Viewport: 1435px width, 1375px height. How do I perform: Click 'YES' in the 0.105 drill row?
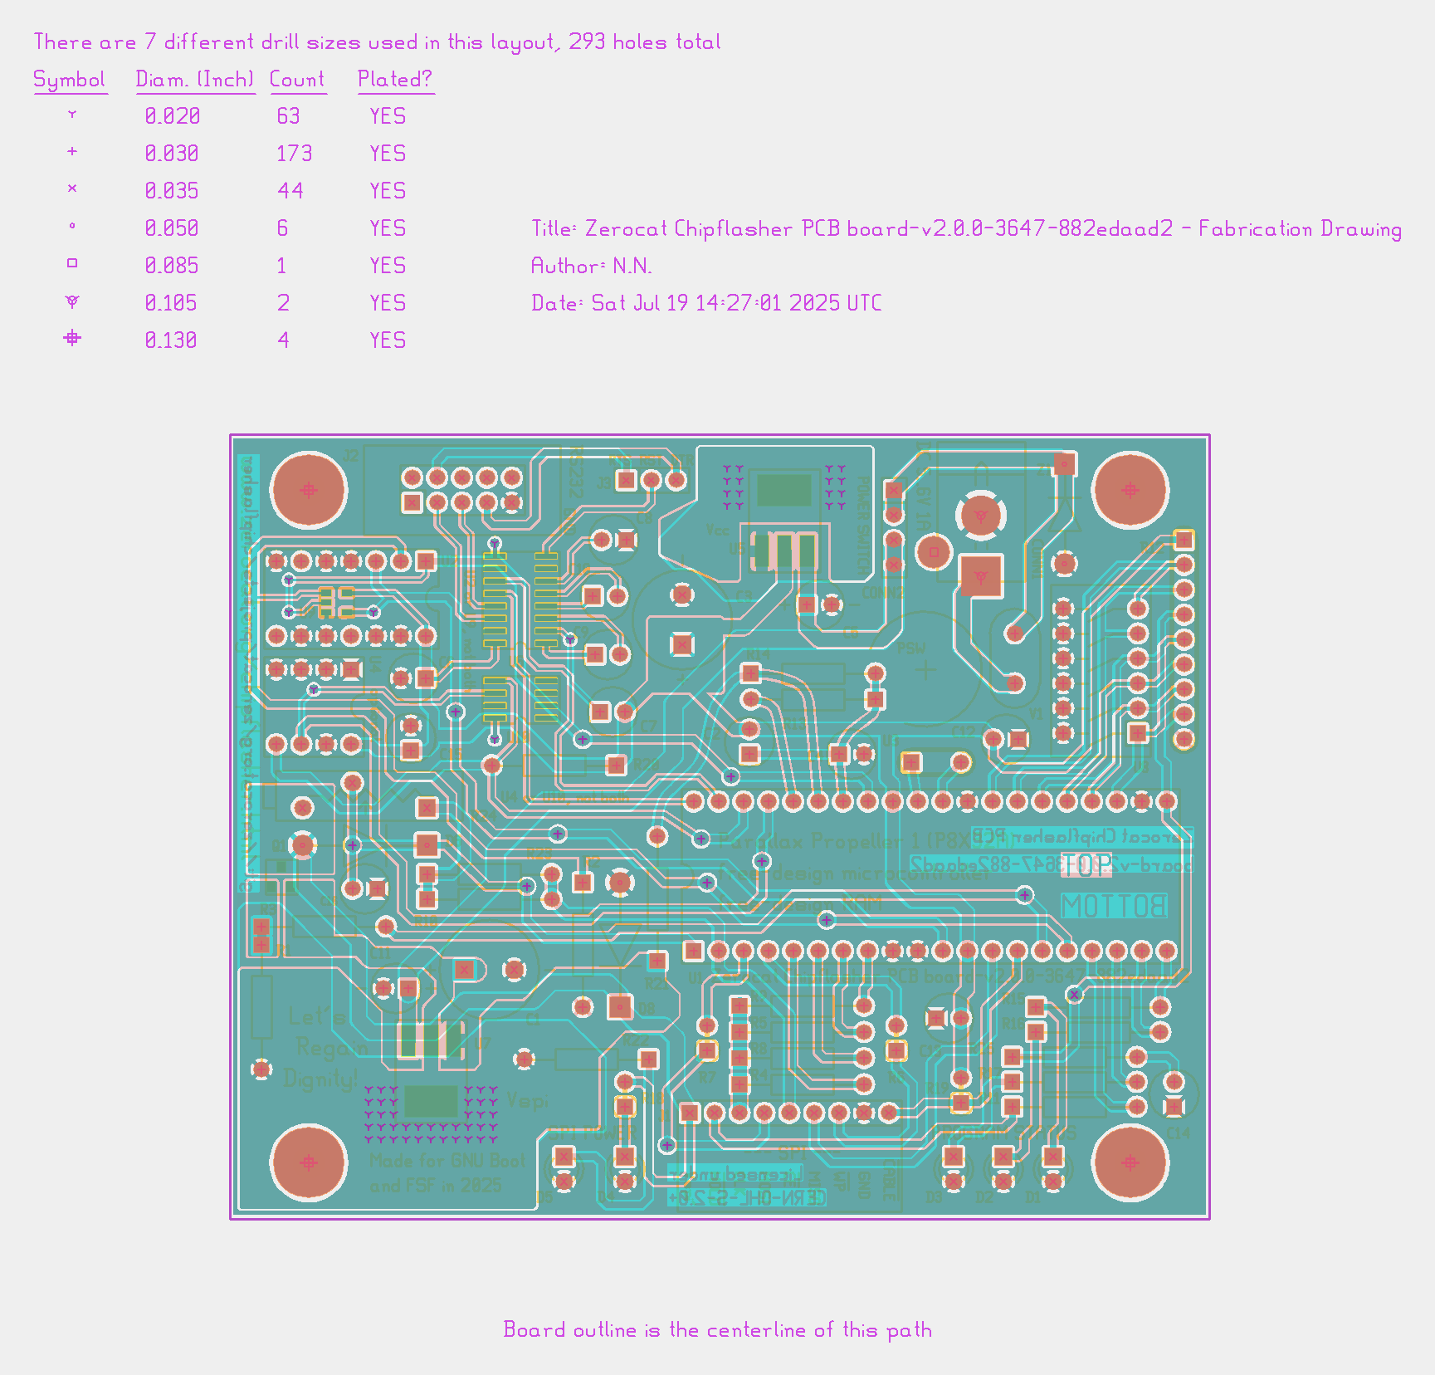tap(388, 303)
